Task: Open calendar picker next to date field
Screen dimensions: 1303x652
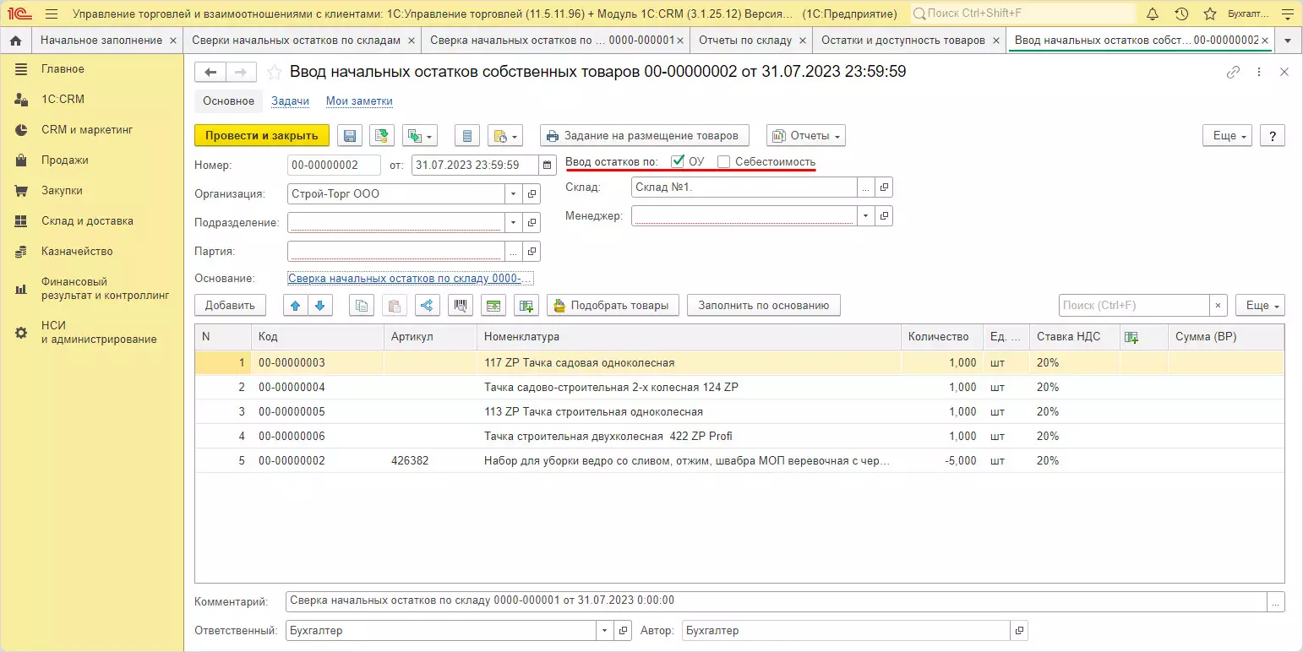Action: [x=548, y=166]
